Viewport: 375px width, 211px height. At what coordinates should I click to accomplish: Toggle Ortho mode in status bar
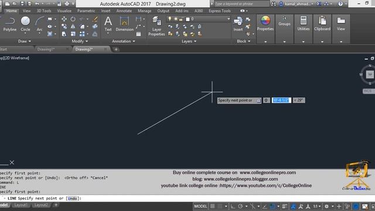click(x=233, y=206)
